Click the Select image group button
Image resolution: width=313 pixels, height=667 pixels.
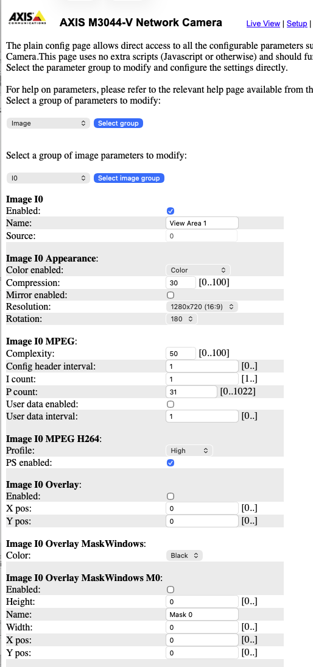[x=129, y=178]
